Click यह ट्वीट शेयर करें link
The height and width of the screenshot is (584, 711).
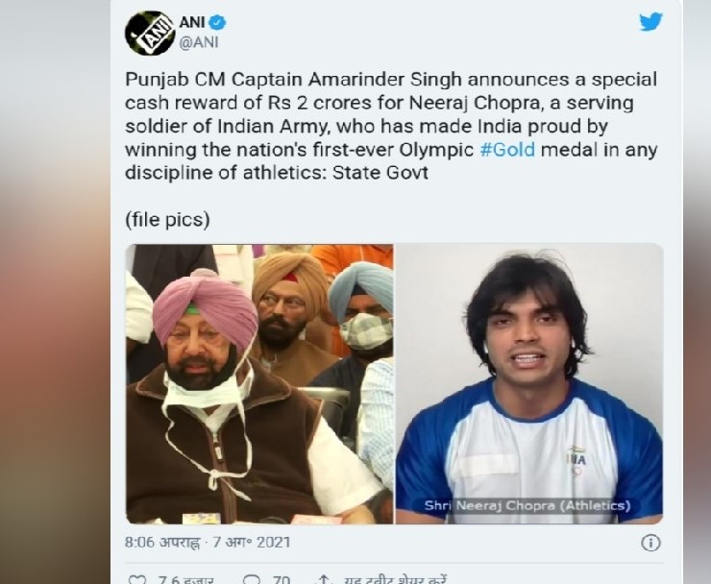coord(396,579)
